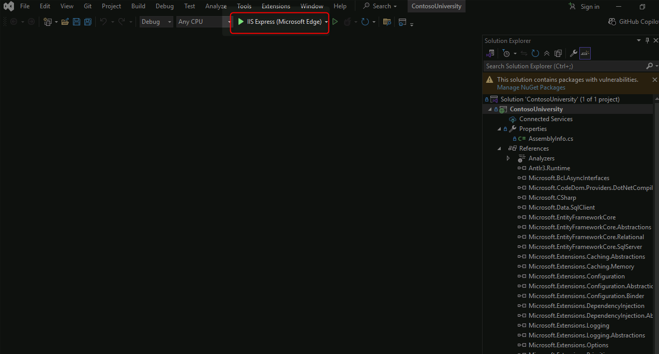Image resolution: width=659 pixels, height=354 pixels.
Task: Click the window layout toolbar icon
Action: [x=402, y=22]
